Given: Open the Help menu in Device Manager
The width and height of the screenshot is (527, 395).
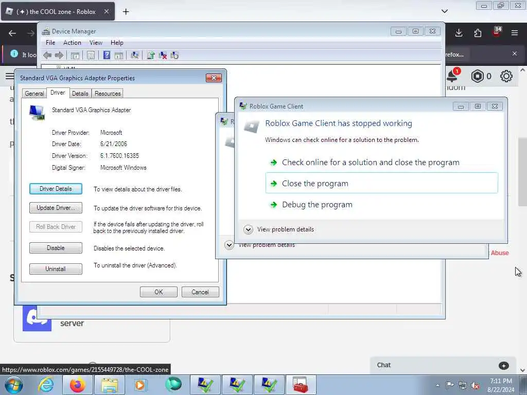Looking at the screenshot, I should pos(117,43).
